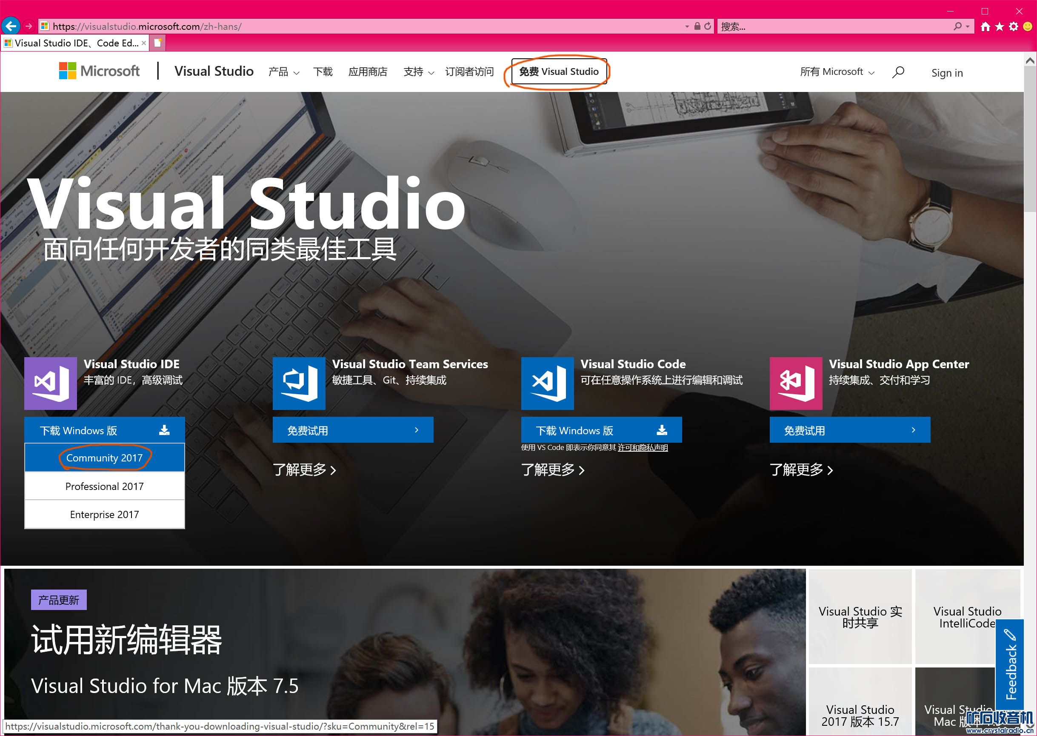The image size is (1037, 736).
Task: Open browser Home via house icon
Action: point(985,26)
